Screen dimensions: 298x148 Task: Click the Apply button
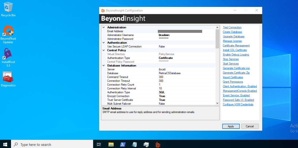pyautogui.click(x=231, y=126)
